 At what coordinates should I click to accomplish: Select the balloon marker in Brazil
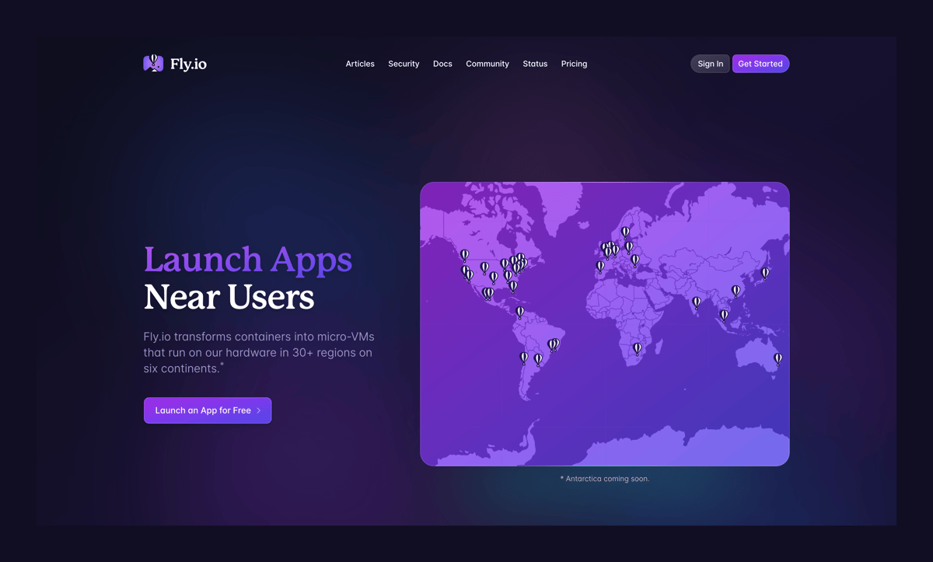point(554,343)
